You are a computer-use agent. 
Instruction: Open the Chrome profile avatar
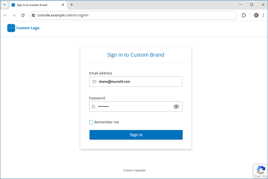pyautogui.click(x=256, y=15)
